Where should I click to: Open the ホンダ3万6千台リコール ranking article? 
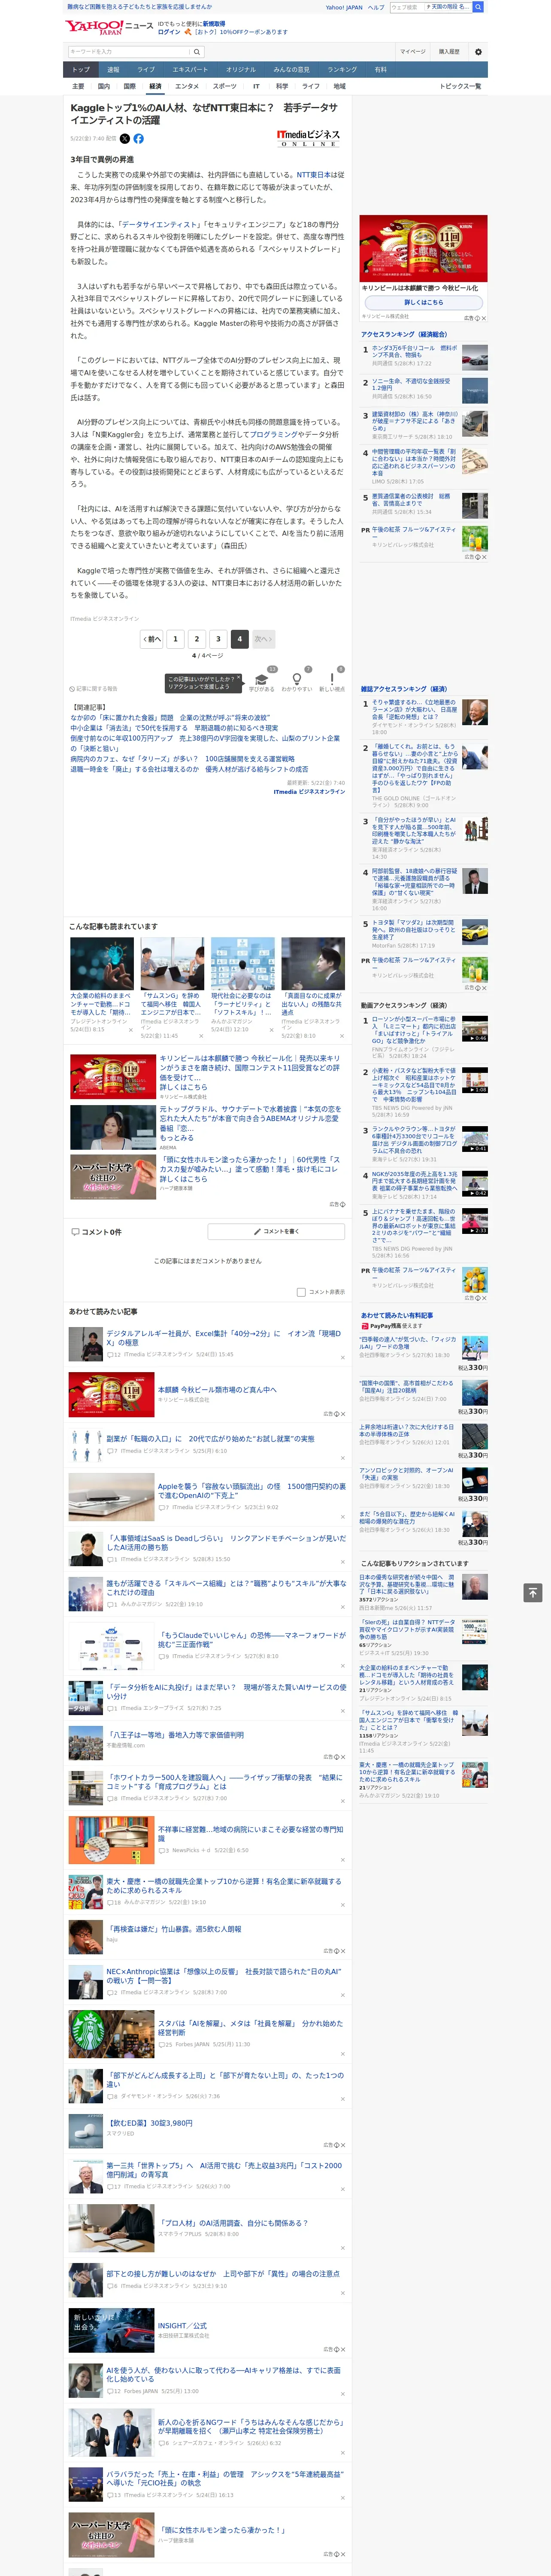[415, 351]
